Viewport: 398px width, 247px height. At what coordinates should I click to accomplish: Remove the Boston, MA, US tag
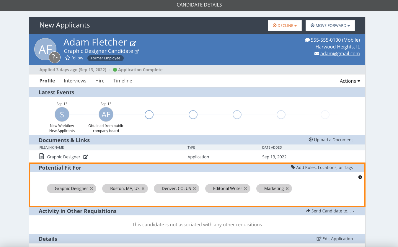[x=143, y=188]
